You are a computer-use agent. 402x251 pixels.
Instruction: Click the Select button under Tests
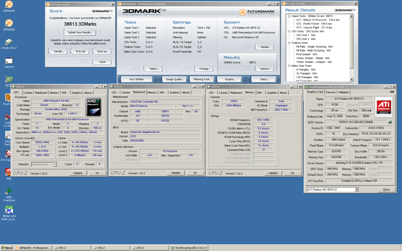(x=154, y=69)
